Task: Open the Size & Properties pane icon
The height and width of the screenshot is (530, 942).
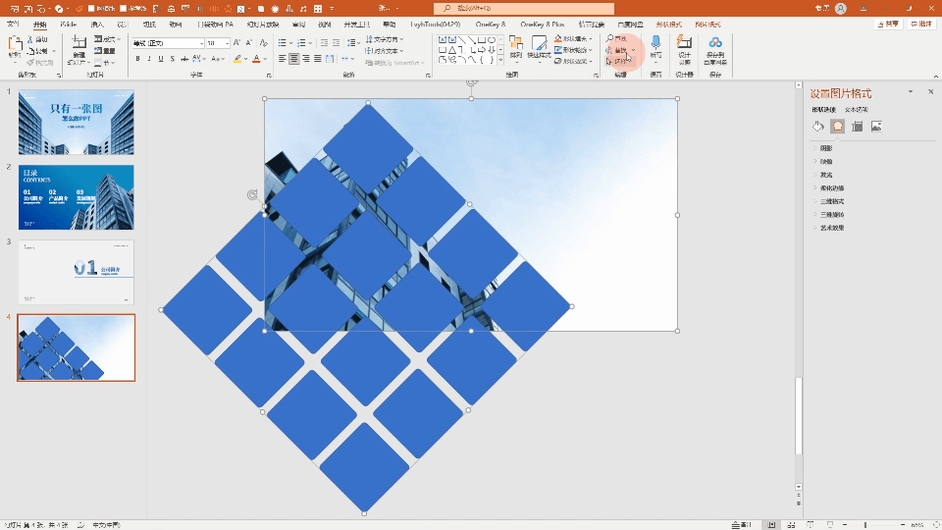Action: [x=858, y=127]
